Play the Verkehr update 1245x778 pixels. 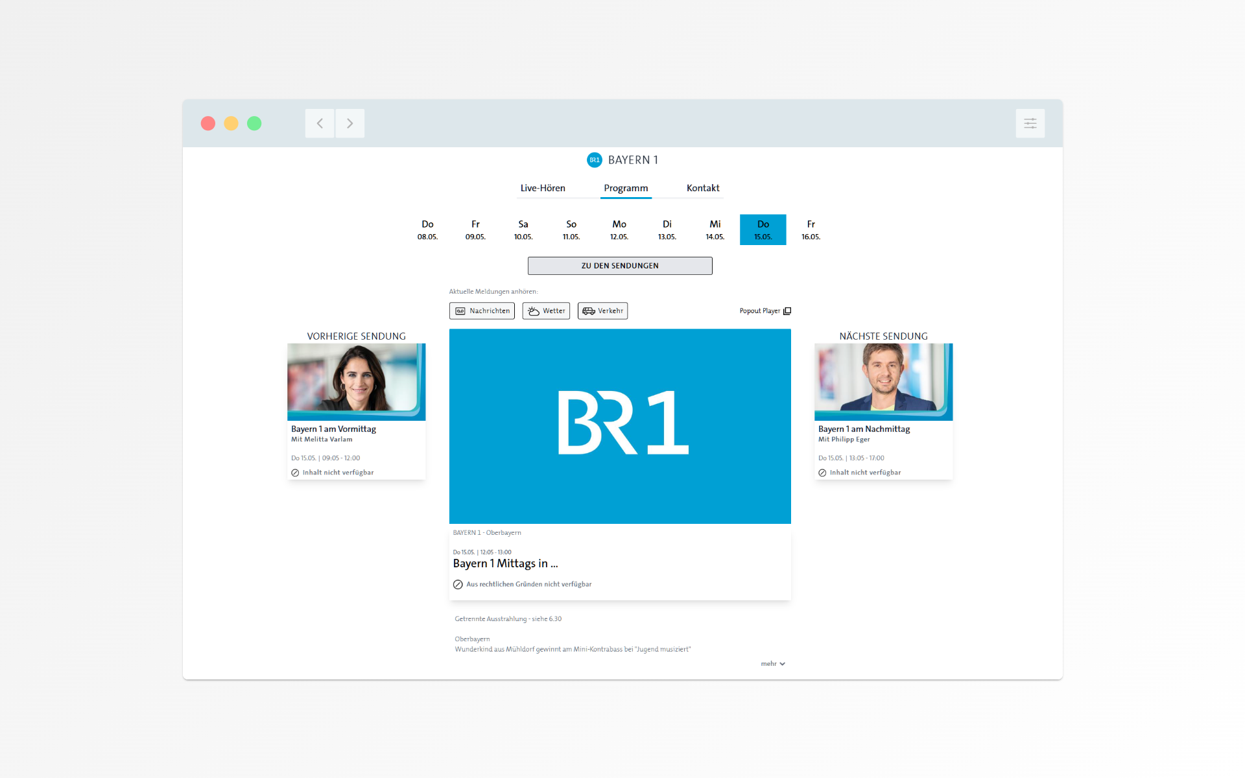(x=602, y=311)
